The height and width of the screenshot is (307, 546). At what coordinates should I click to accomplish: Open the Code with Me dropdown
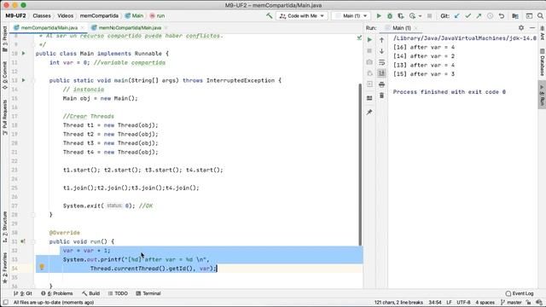302,15
